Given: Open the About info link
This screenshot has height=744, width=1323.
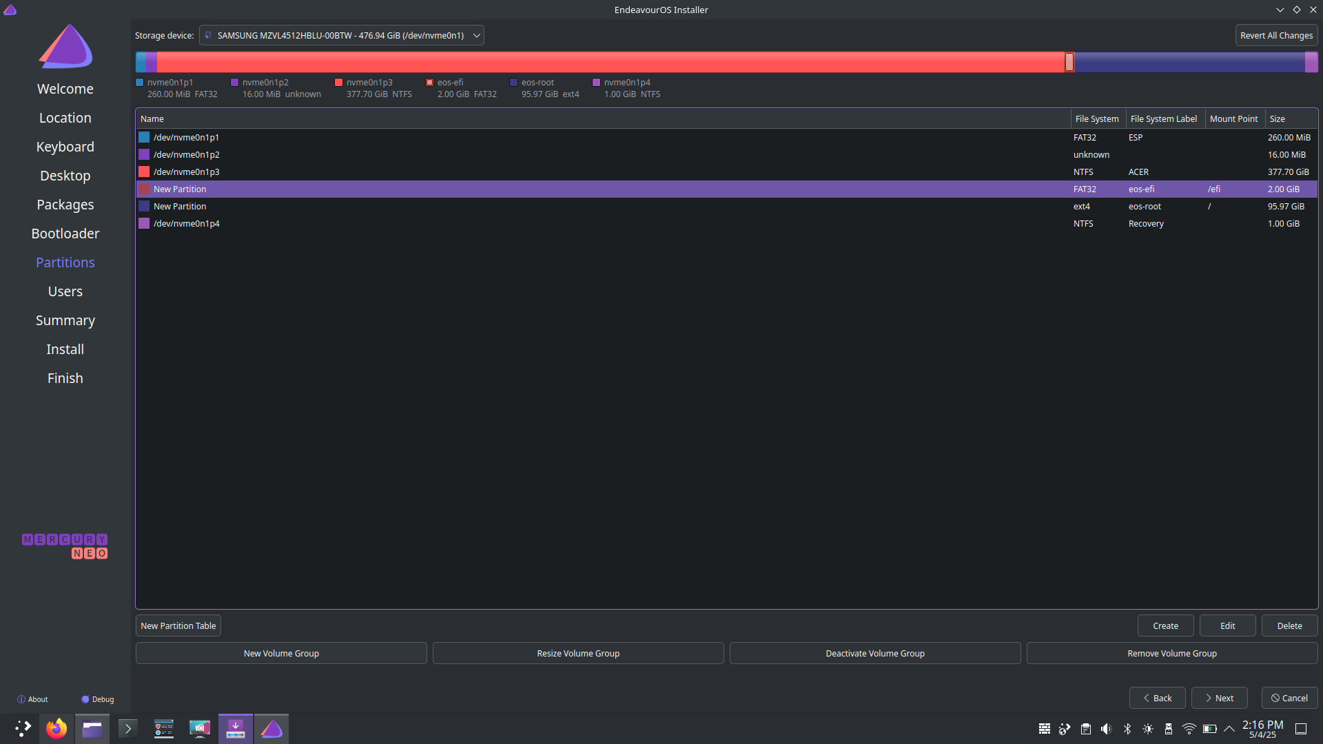Looking at the screenshot, I should point(32,699).
